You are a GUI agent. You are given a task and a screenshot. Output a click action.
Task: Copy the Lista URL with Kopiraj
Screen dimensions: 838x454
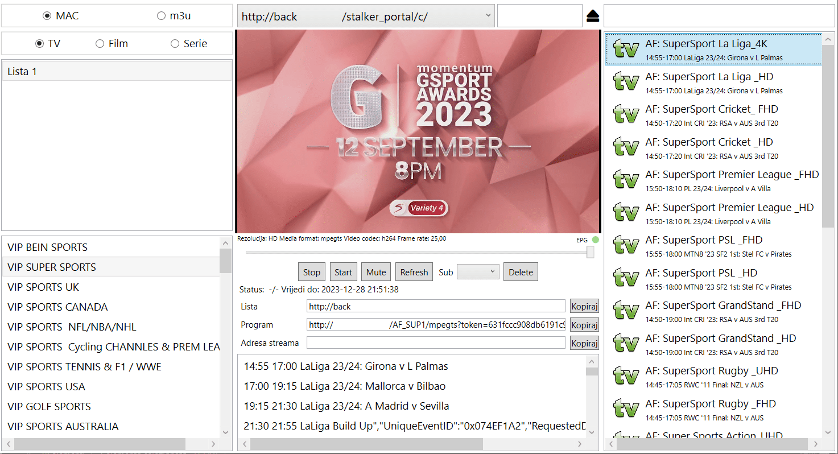[x=584, y=306]
